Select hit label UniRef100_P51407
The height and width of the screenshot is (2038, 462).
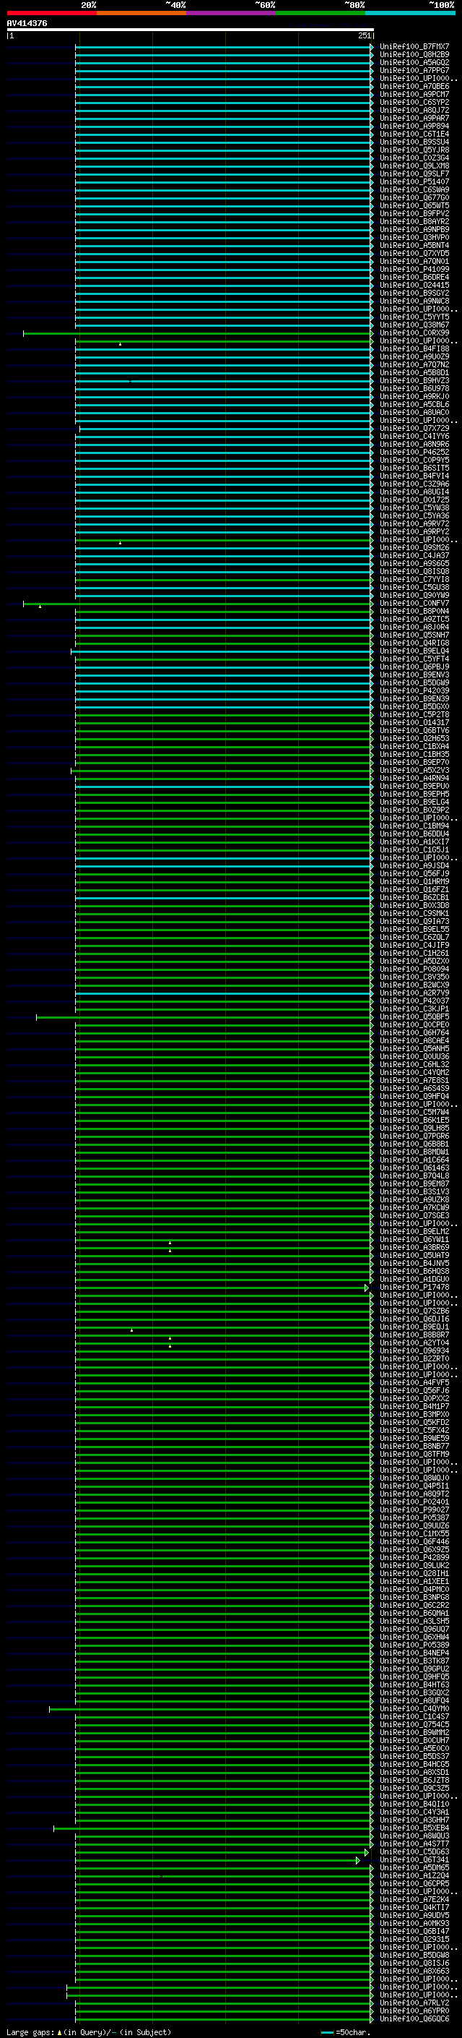[414, 182]
